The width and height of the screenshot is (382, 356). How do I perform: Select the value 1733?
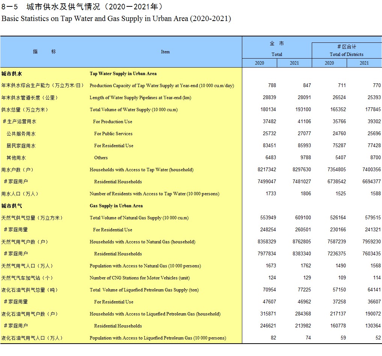[271, 193]
